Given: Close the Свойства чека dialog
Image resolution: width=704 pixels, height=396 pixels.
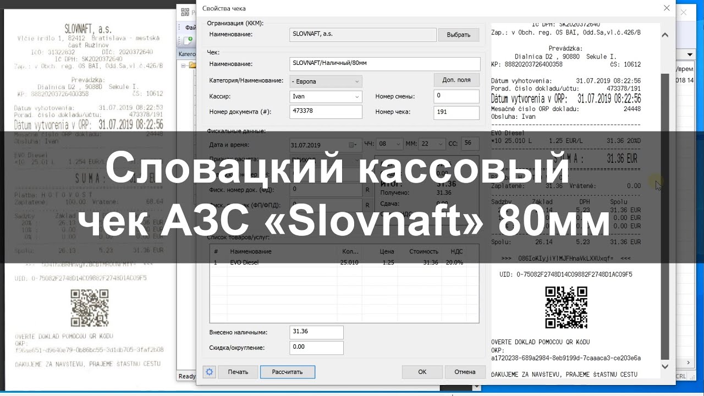Looking at the screenshot, I should (x=667, y=8).
